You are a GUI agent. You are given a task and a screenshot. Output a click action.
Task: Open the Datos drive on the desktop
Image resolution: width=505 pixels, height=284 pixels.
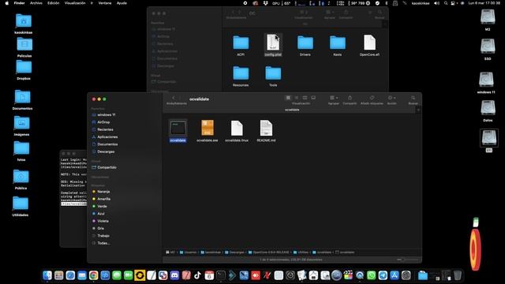[x=488, y=110]
